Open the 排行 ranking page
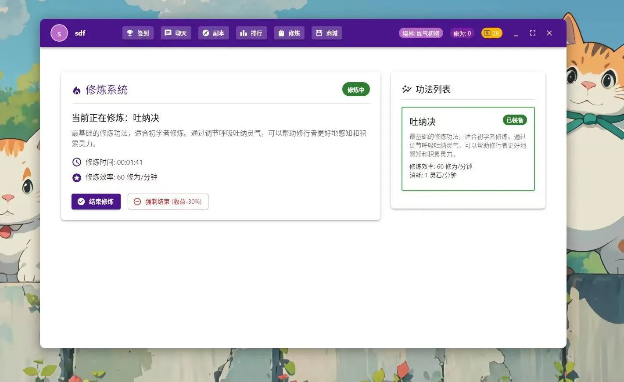Image resolution: width=624 pixels, height=382 pixels. (251, 33)
